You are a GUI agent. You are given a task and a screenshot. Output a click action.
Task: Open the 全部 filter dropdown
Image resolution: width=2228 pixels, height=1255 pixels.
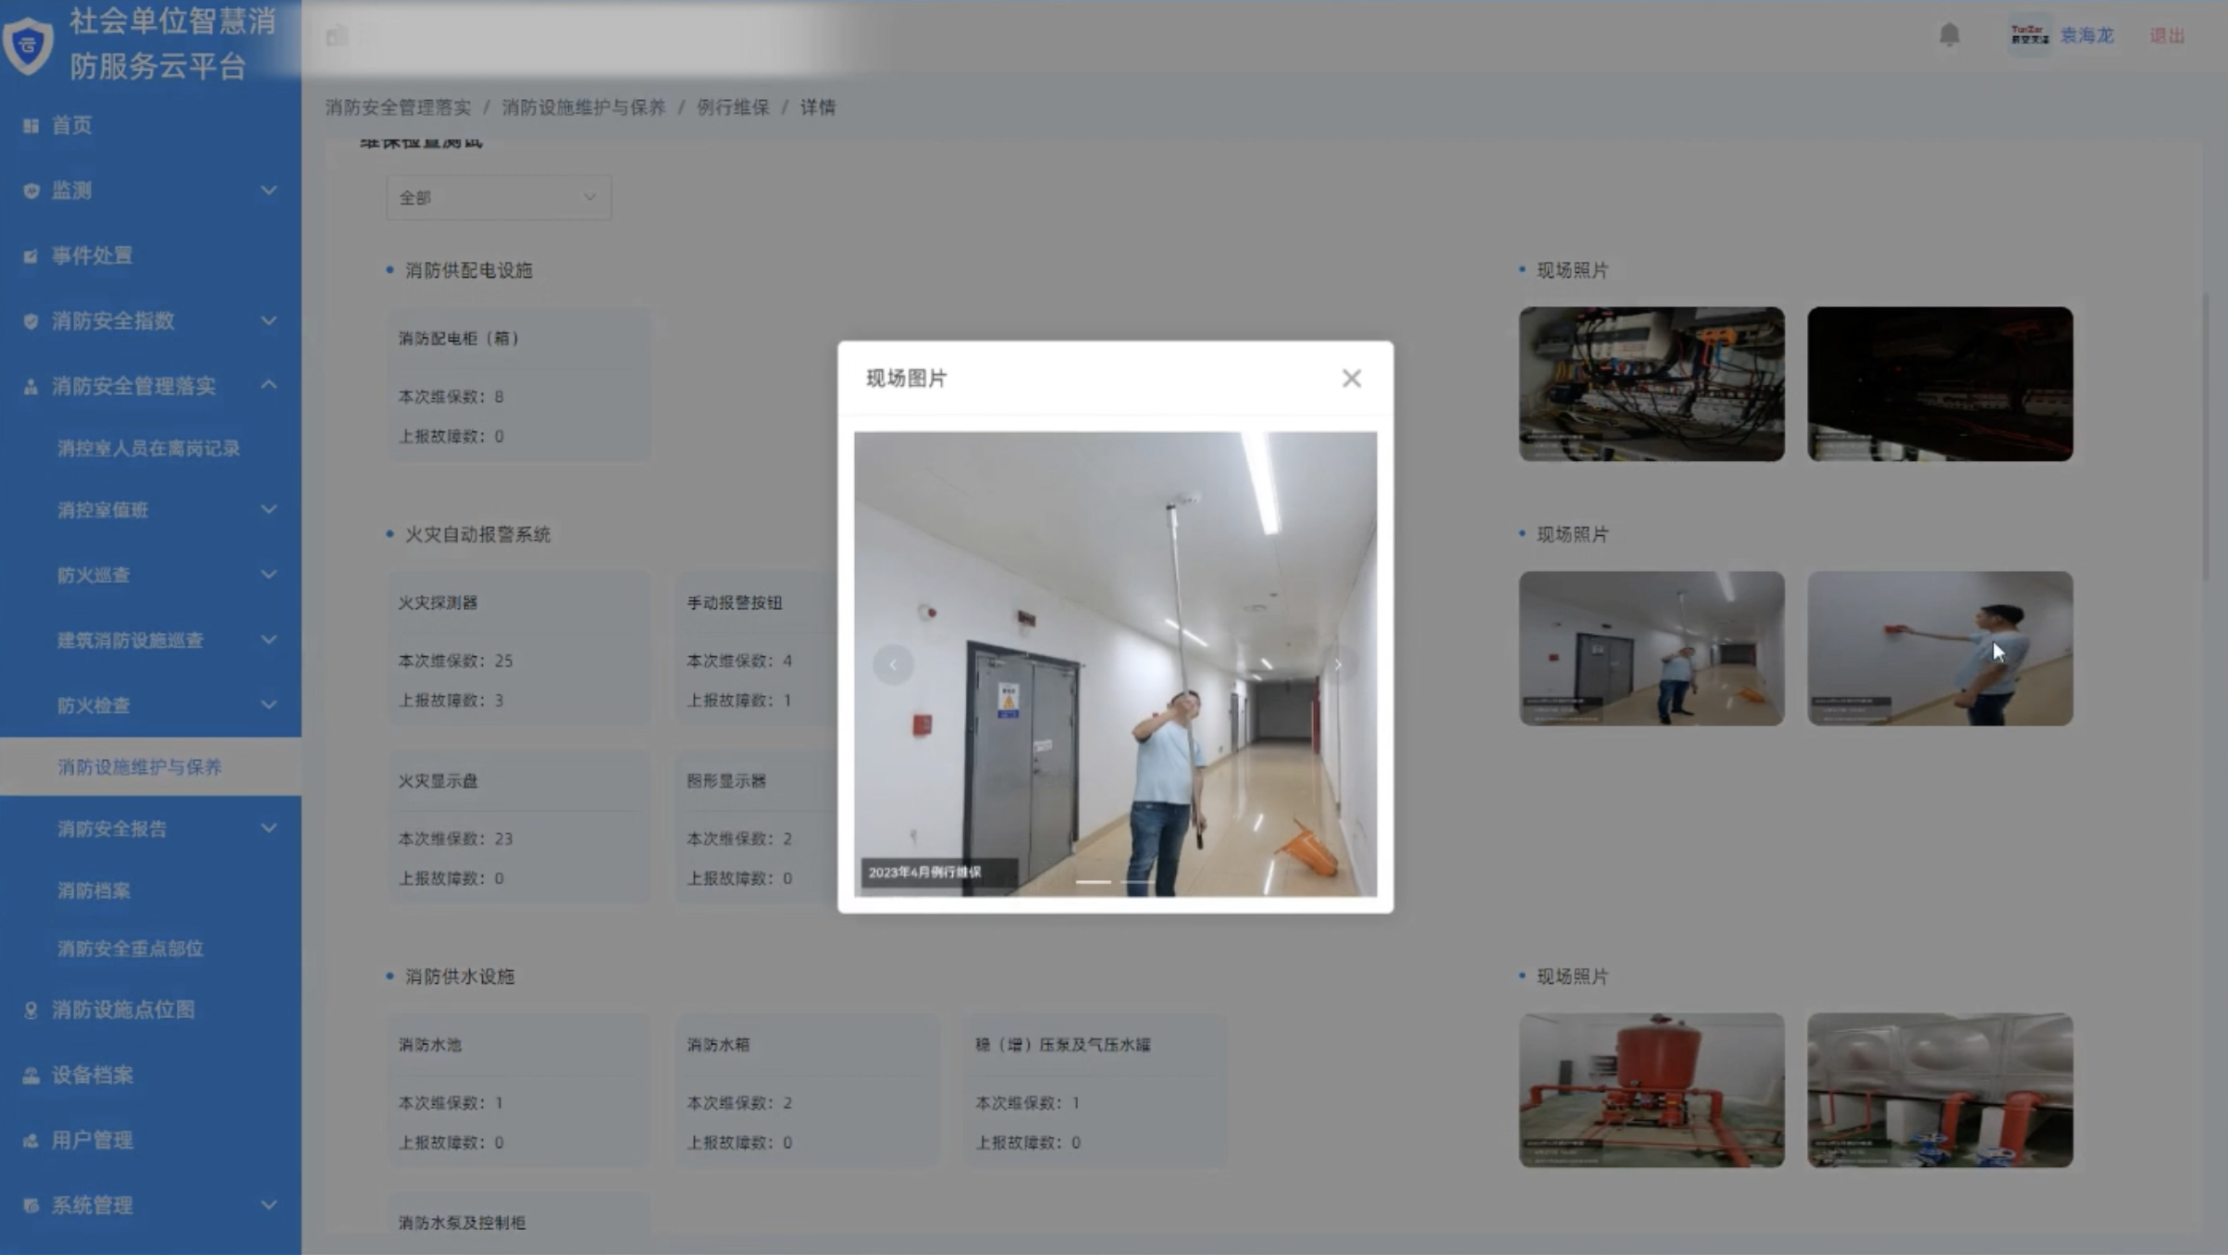coord(498,197)
